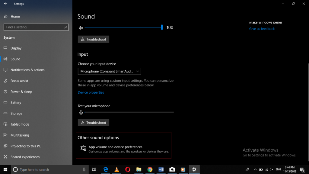The height and width of the screenshot is (174, 309).
Task: Mute output using the speaker icon
Action: tap(80, 27)
